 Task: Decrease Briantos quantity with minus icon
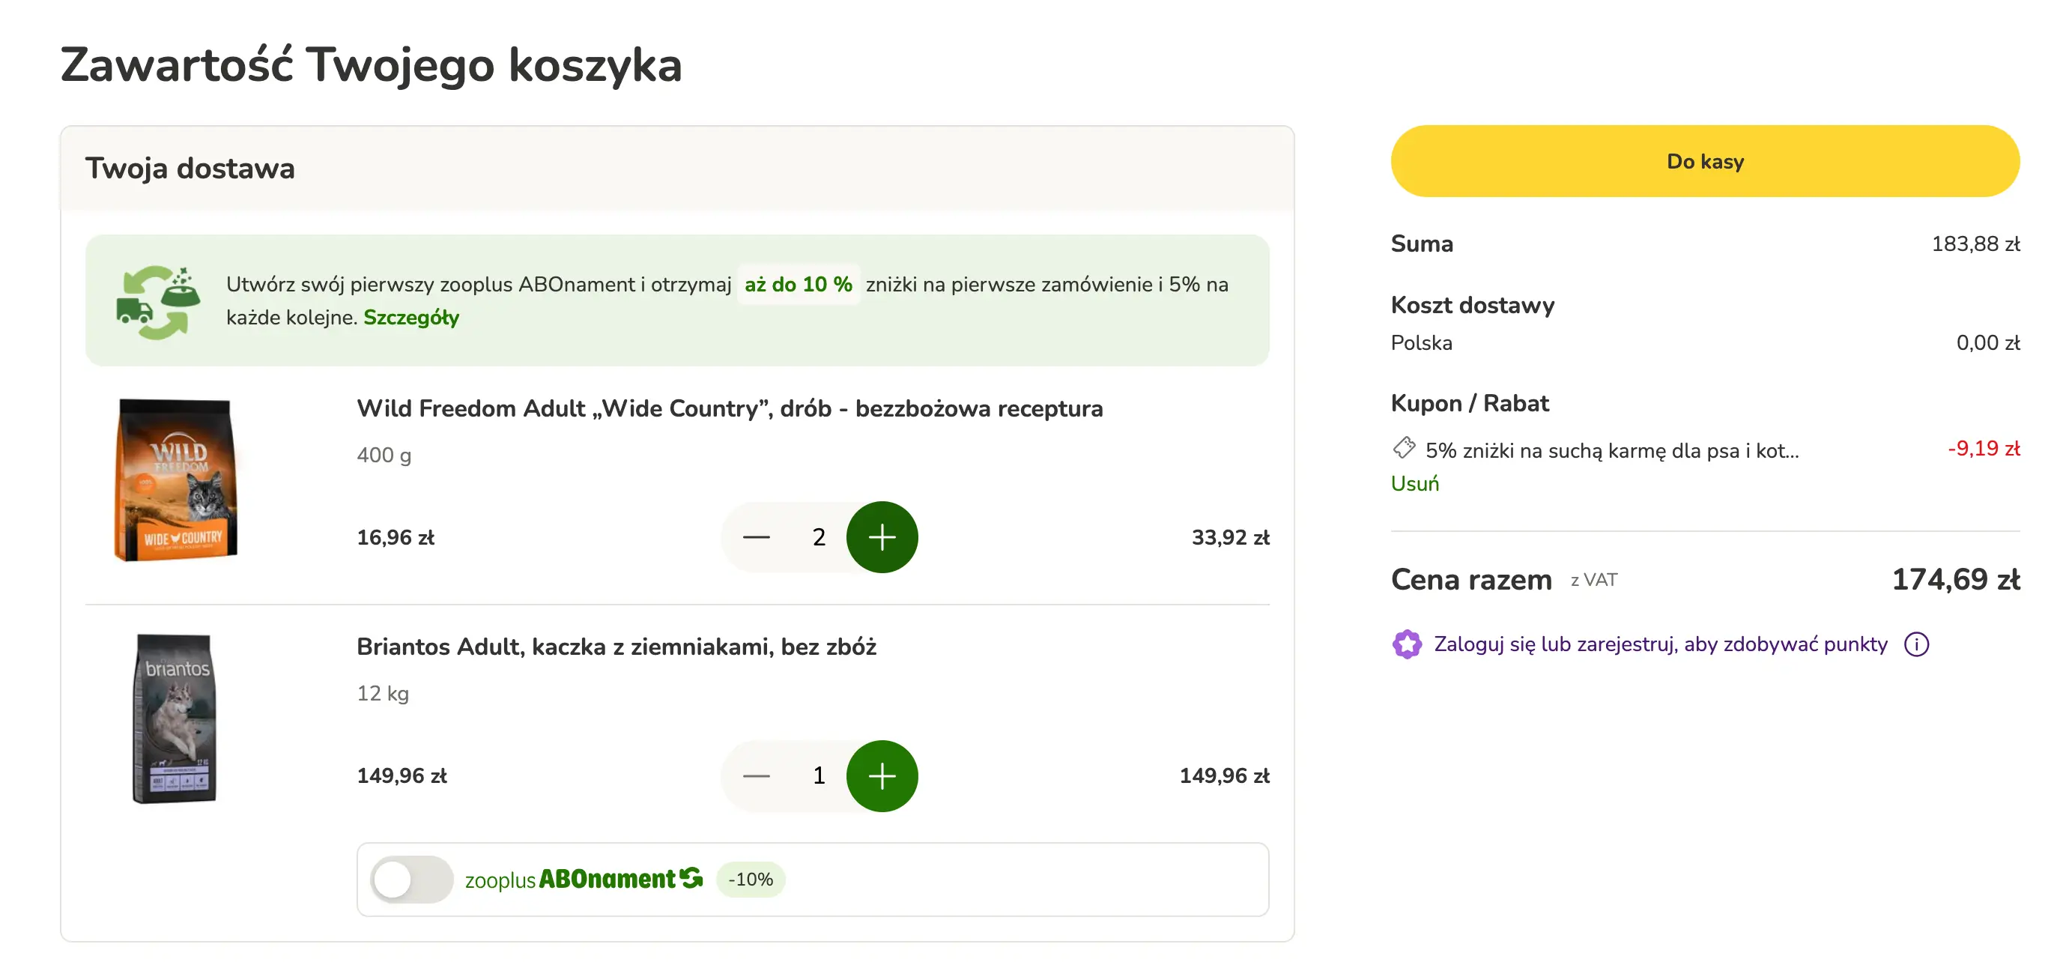click(x=755, y=776)
